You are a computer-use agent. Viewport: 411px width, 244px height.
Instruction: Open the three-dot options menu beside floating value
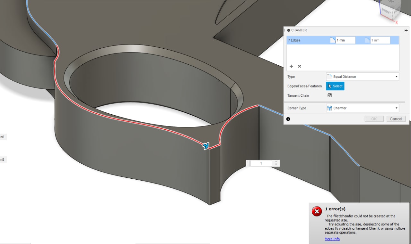[x=276, y=163]
